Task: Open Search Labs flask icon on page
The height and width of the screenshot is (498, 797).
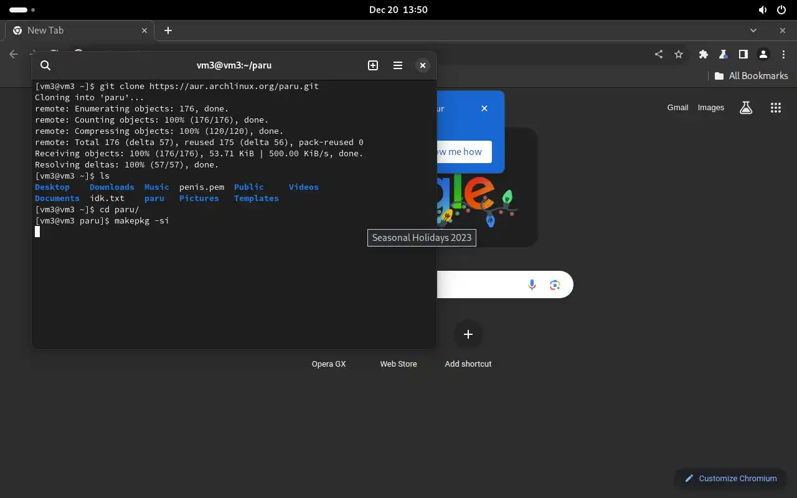Action: [746, 108]
